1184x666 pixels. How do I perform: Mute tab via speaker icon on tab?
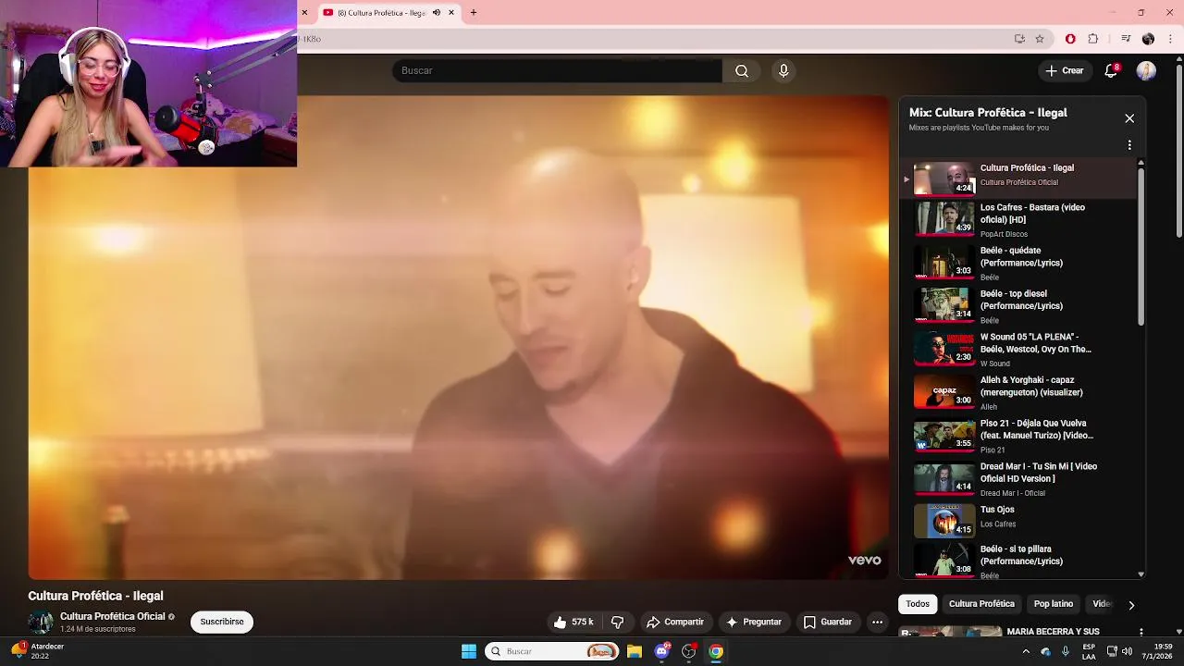pyautogui.click(x=437, y=13)
